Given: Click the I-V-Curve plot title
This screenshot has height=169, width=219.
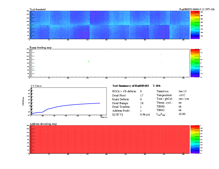Looking at the screenshot, I should (37, 86).
